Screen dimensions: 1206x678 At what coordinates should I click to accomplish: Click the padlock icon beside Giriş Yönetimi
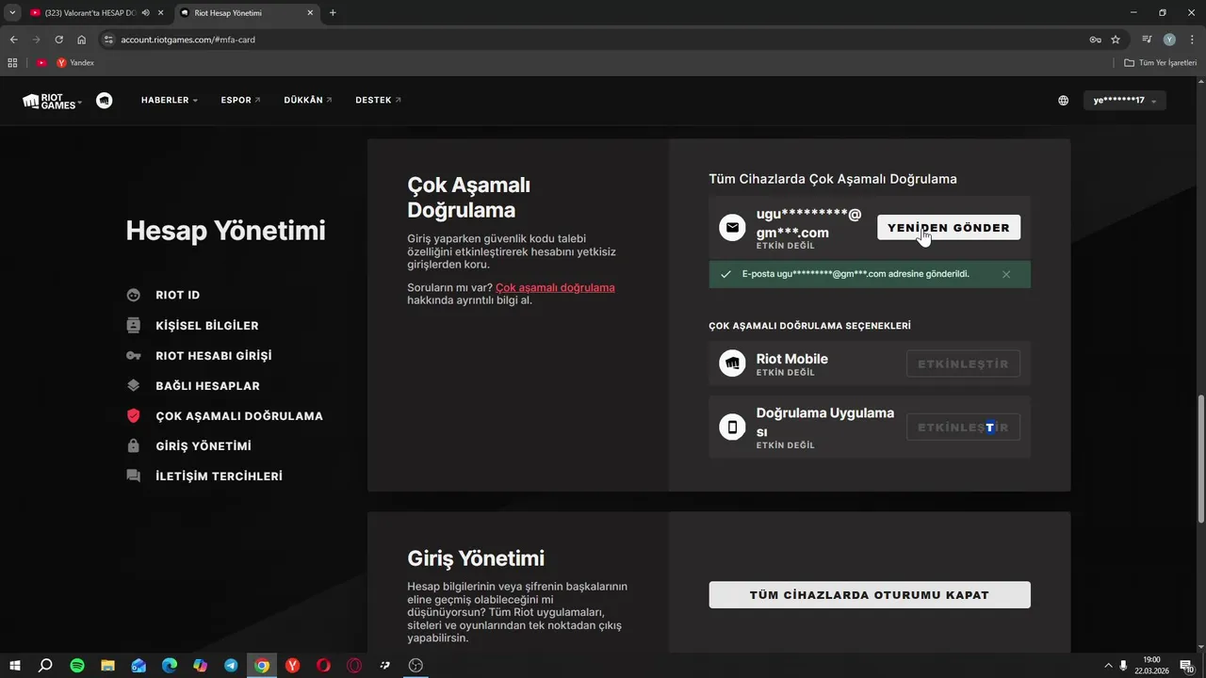[x=134, y=445]
